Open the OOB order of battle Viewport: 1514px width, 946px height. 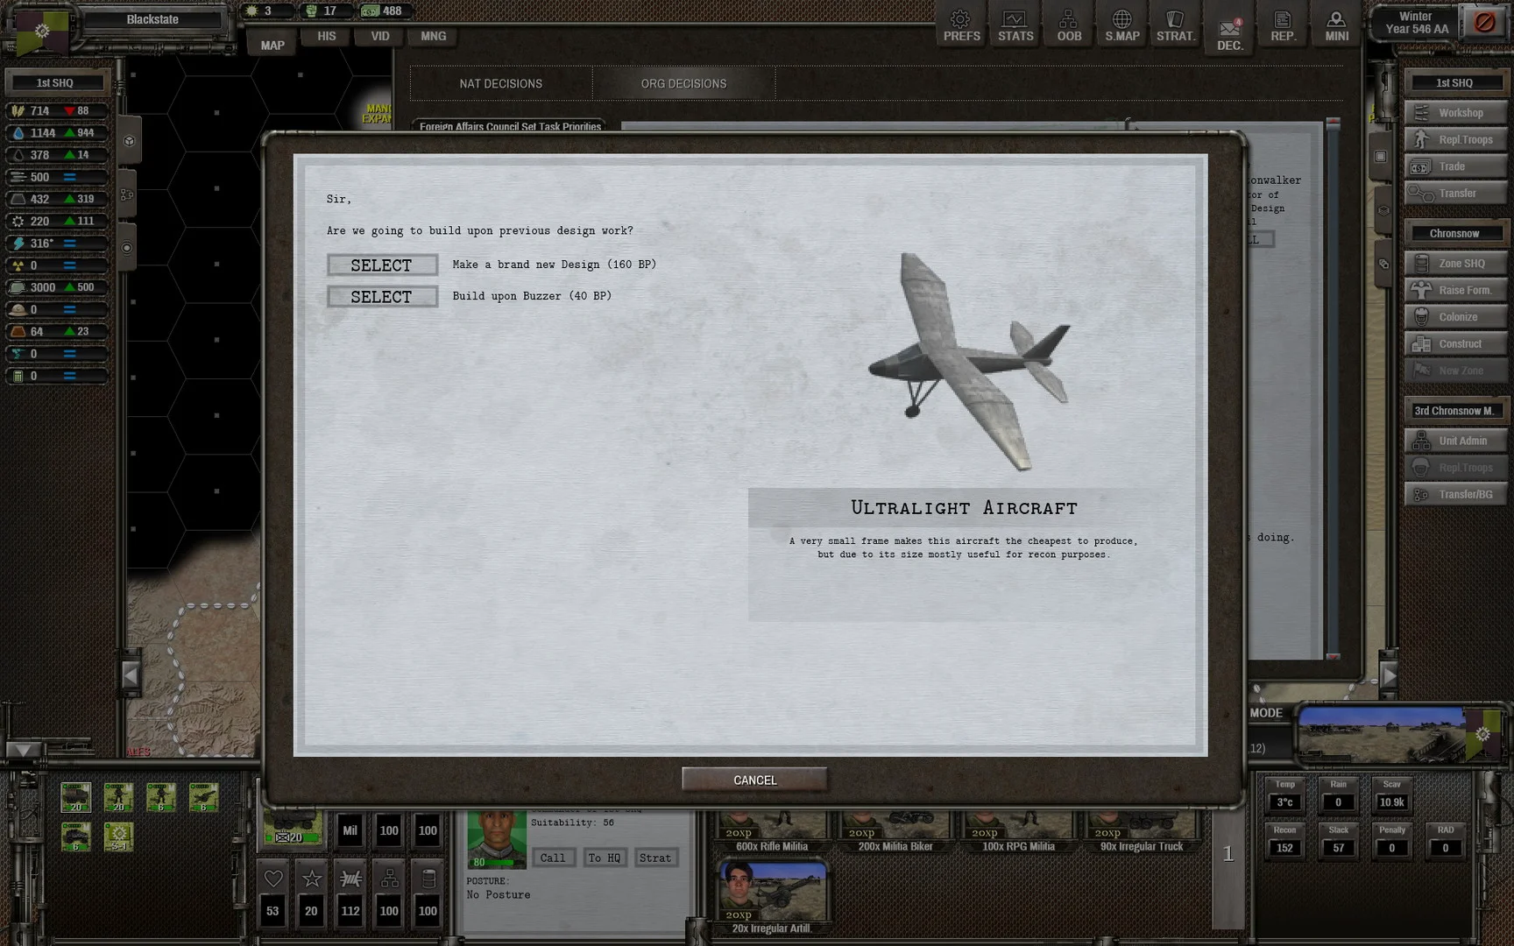(1068, 24)
